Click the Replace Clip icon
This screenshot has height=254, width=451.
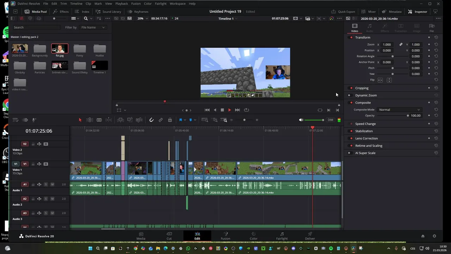pos(139,120)
